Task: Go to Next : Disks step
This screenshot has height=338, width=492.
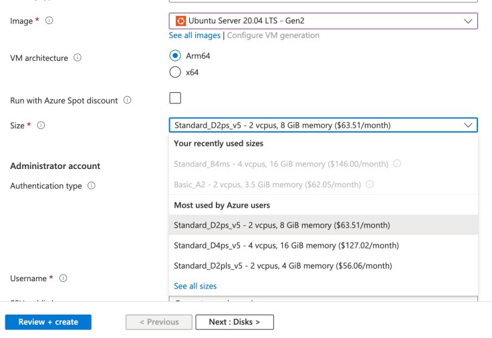Action: pos(235,322)
